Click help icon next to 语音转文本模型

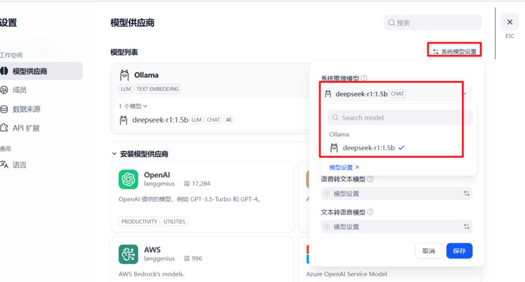(x=370, y=179)
